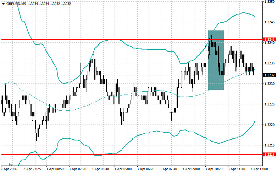Click the 3 Apr 09:00 time label
The image size is (277, 173).
click(x=191, y=169)
